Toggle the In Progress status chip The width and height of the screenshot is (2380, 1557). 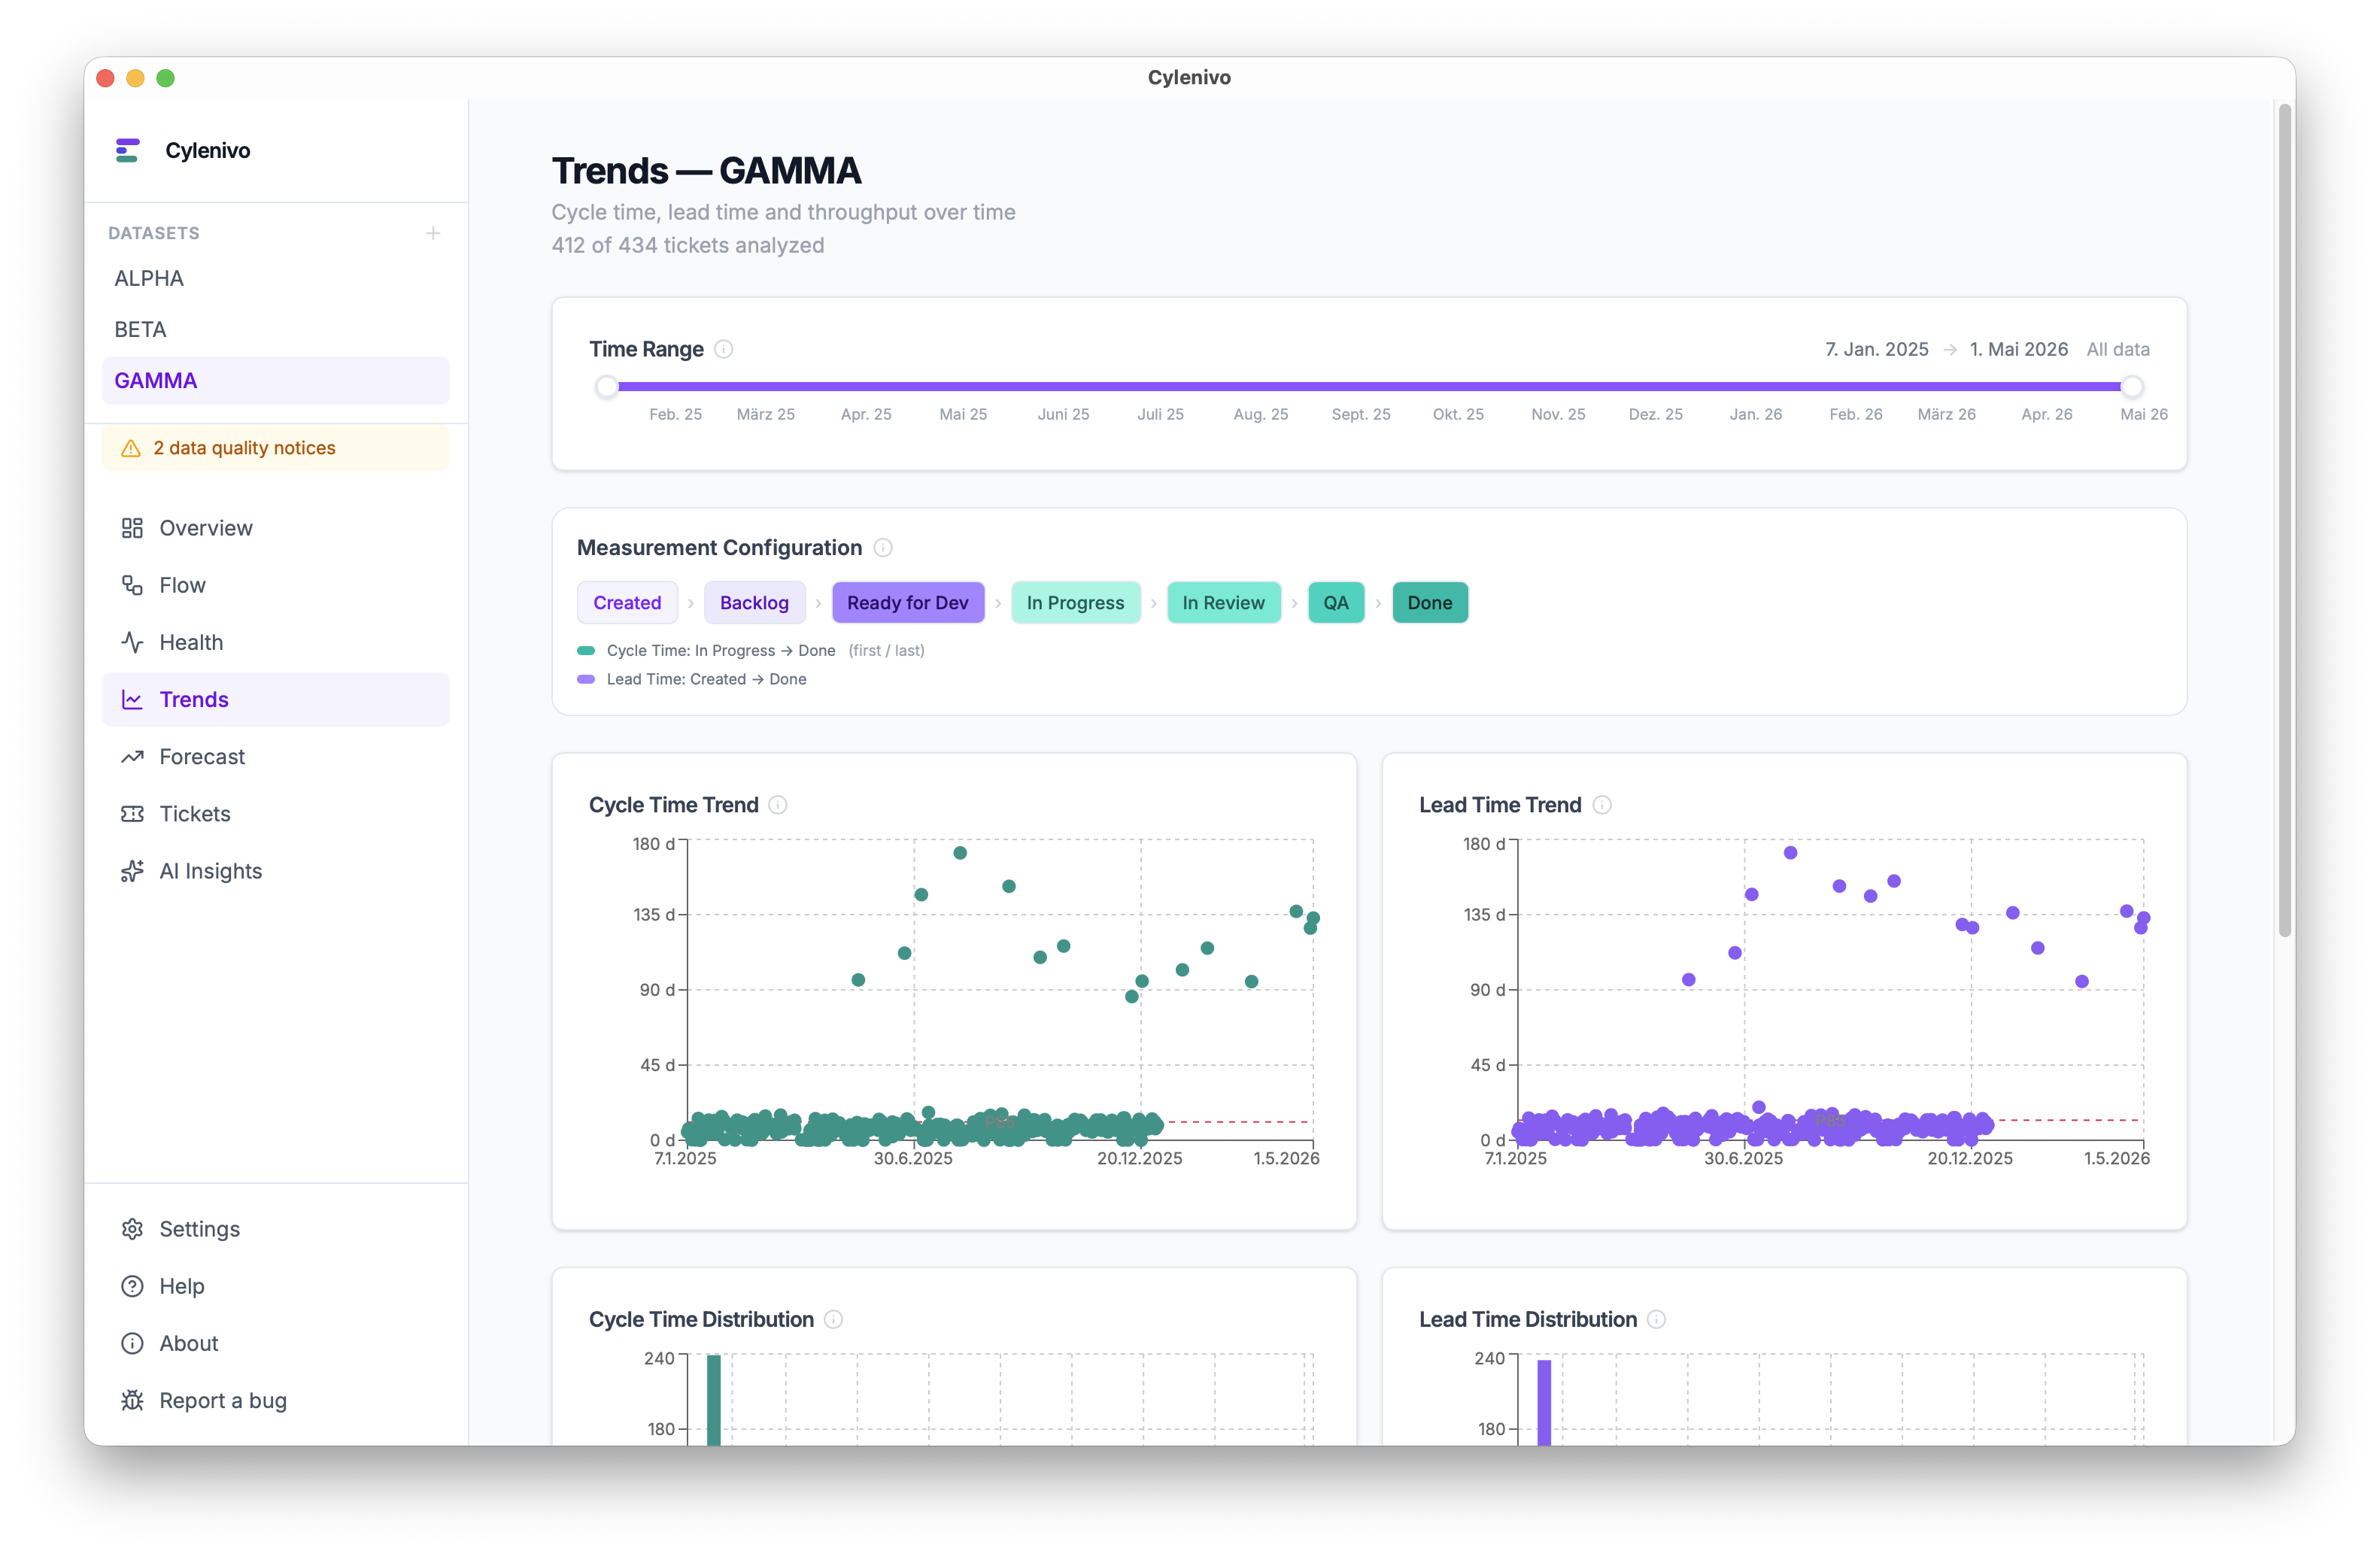[x=1075, y=603]
